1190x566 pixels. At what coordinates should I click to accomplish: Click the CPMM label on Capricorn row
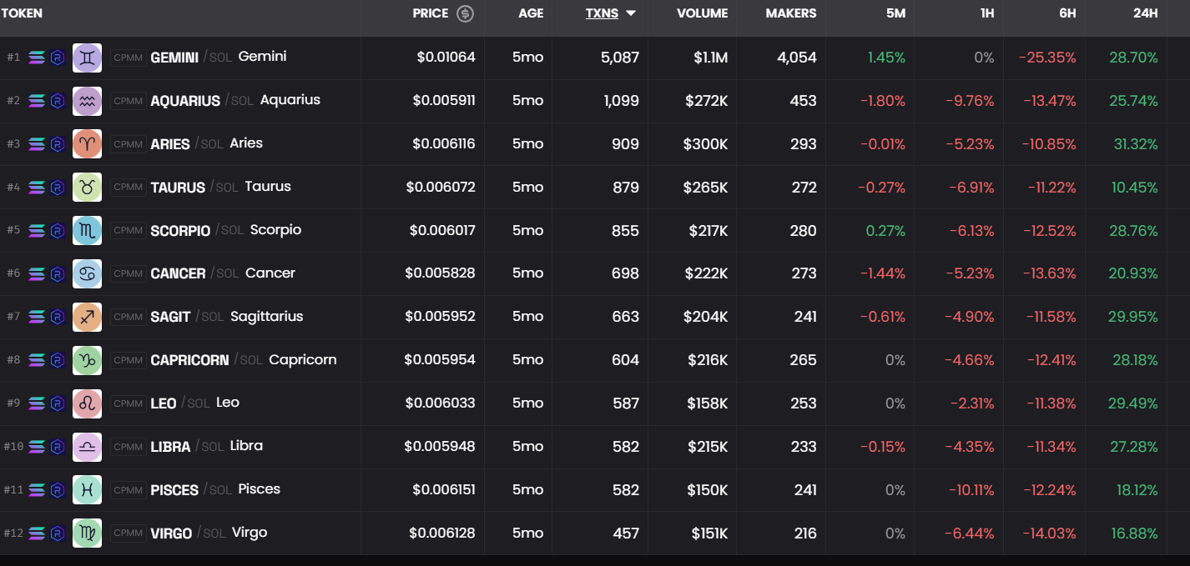[129, 360]
